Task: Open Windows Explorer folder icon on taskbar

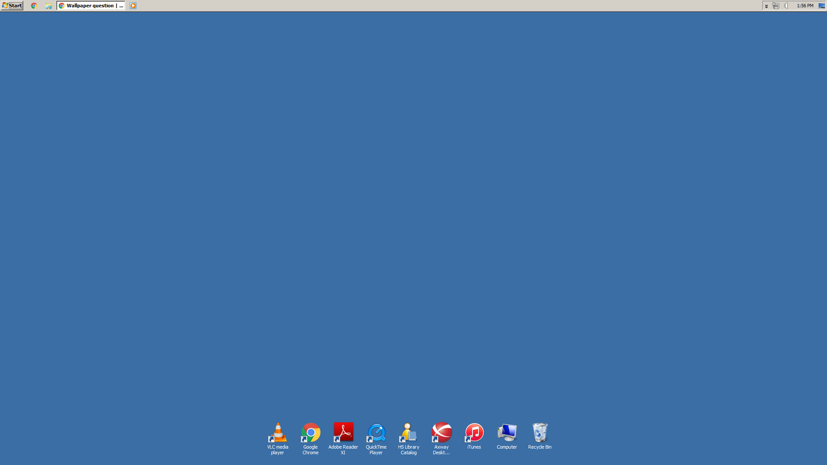Action: click(x=49, y=6)
